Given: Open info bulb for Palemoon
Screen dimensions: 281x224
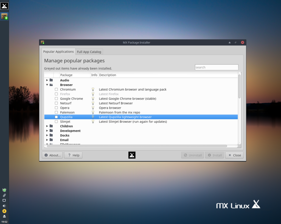Looking at the screenshot, I should (93, 112).
